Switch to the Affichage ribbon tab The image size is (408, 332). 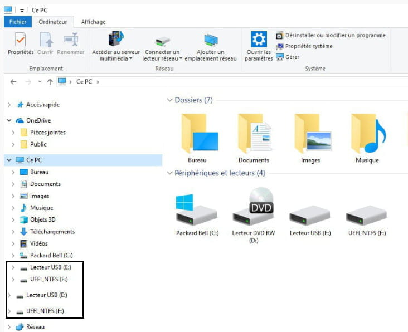pos(94,22)
